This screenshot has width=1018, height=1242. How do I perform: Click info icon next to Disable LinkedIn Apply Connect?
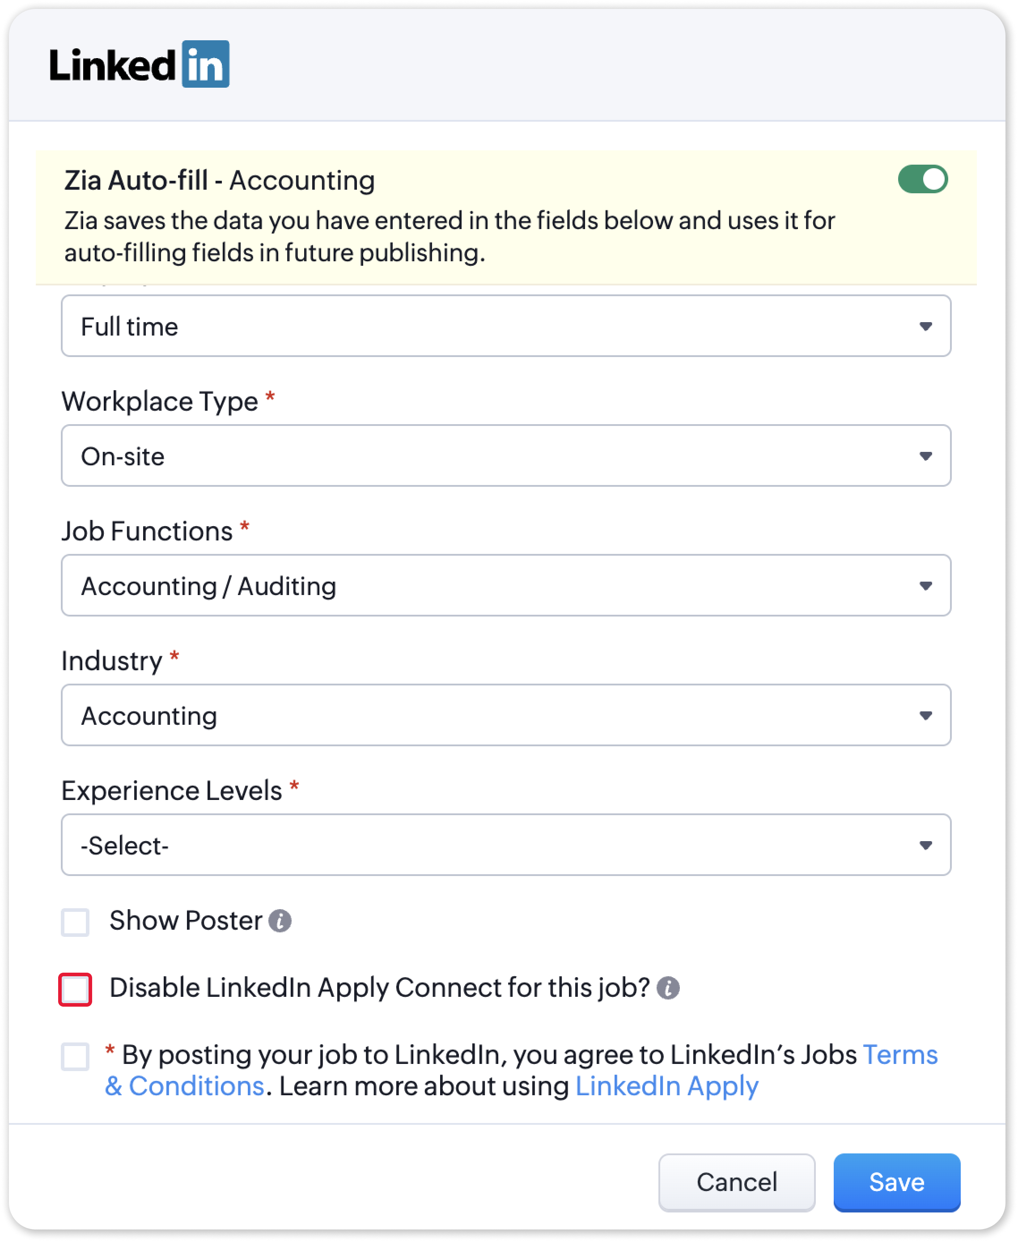pyautogui.click(x=668, y=987)
